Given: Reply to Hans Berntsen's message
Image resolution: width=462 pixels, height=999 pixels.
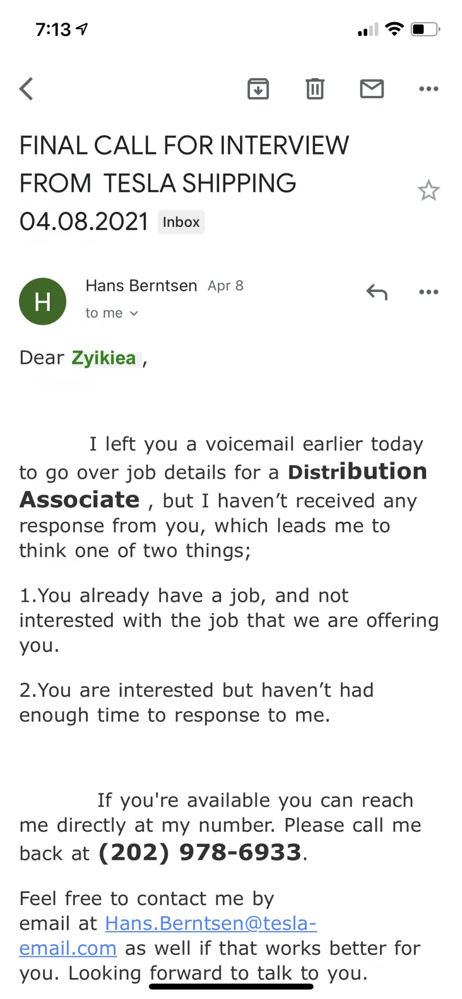Looking at the screenshot, I should coord(377,292).
